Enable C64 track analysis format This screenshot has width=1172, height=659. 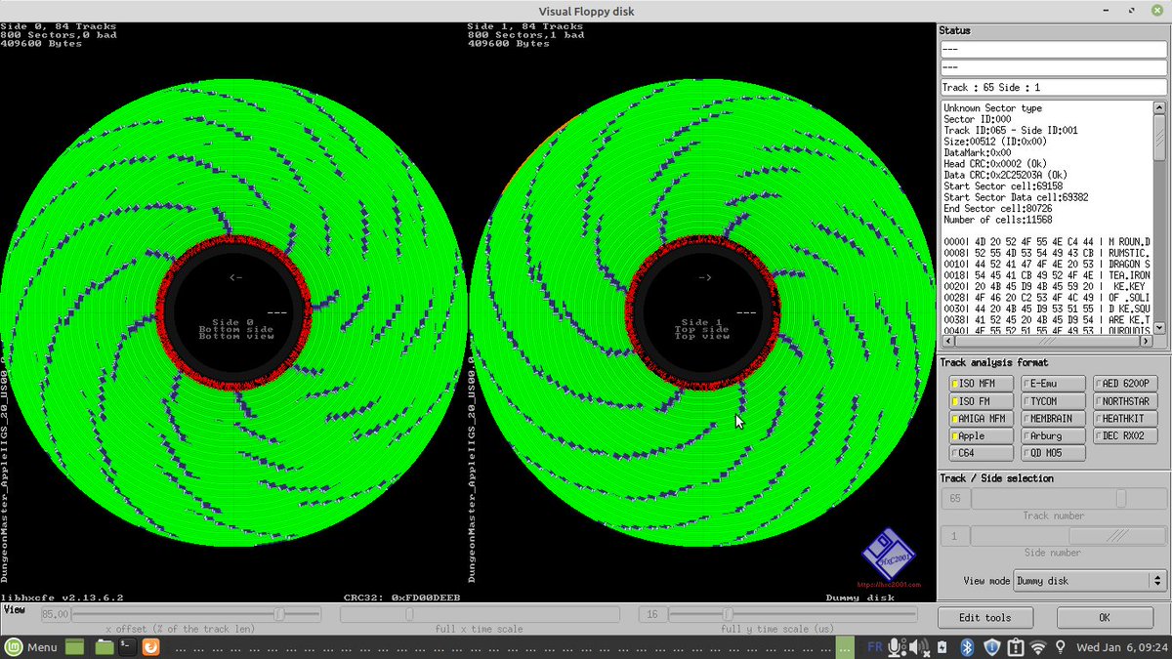[x=981, y=454]
